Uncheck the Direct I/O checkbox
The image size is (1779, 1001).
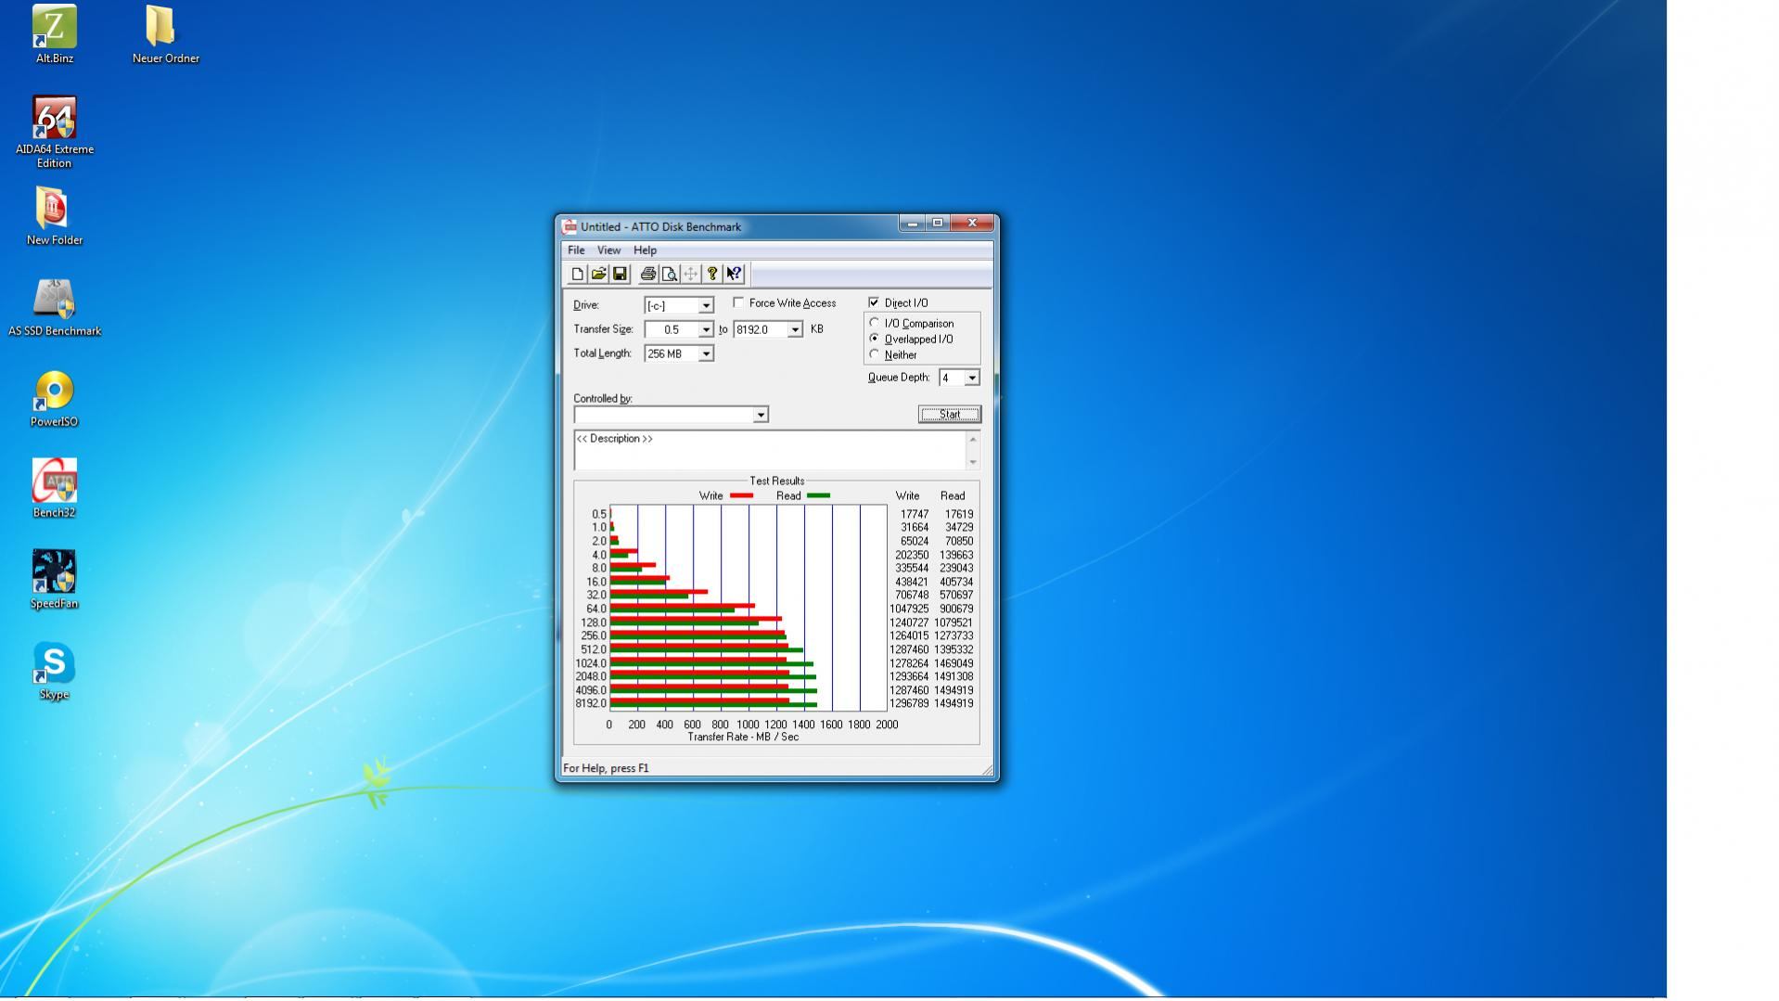pos(874,302)
